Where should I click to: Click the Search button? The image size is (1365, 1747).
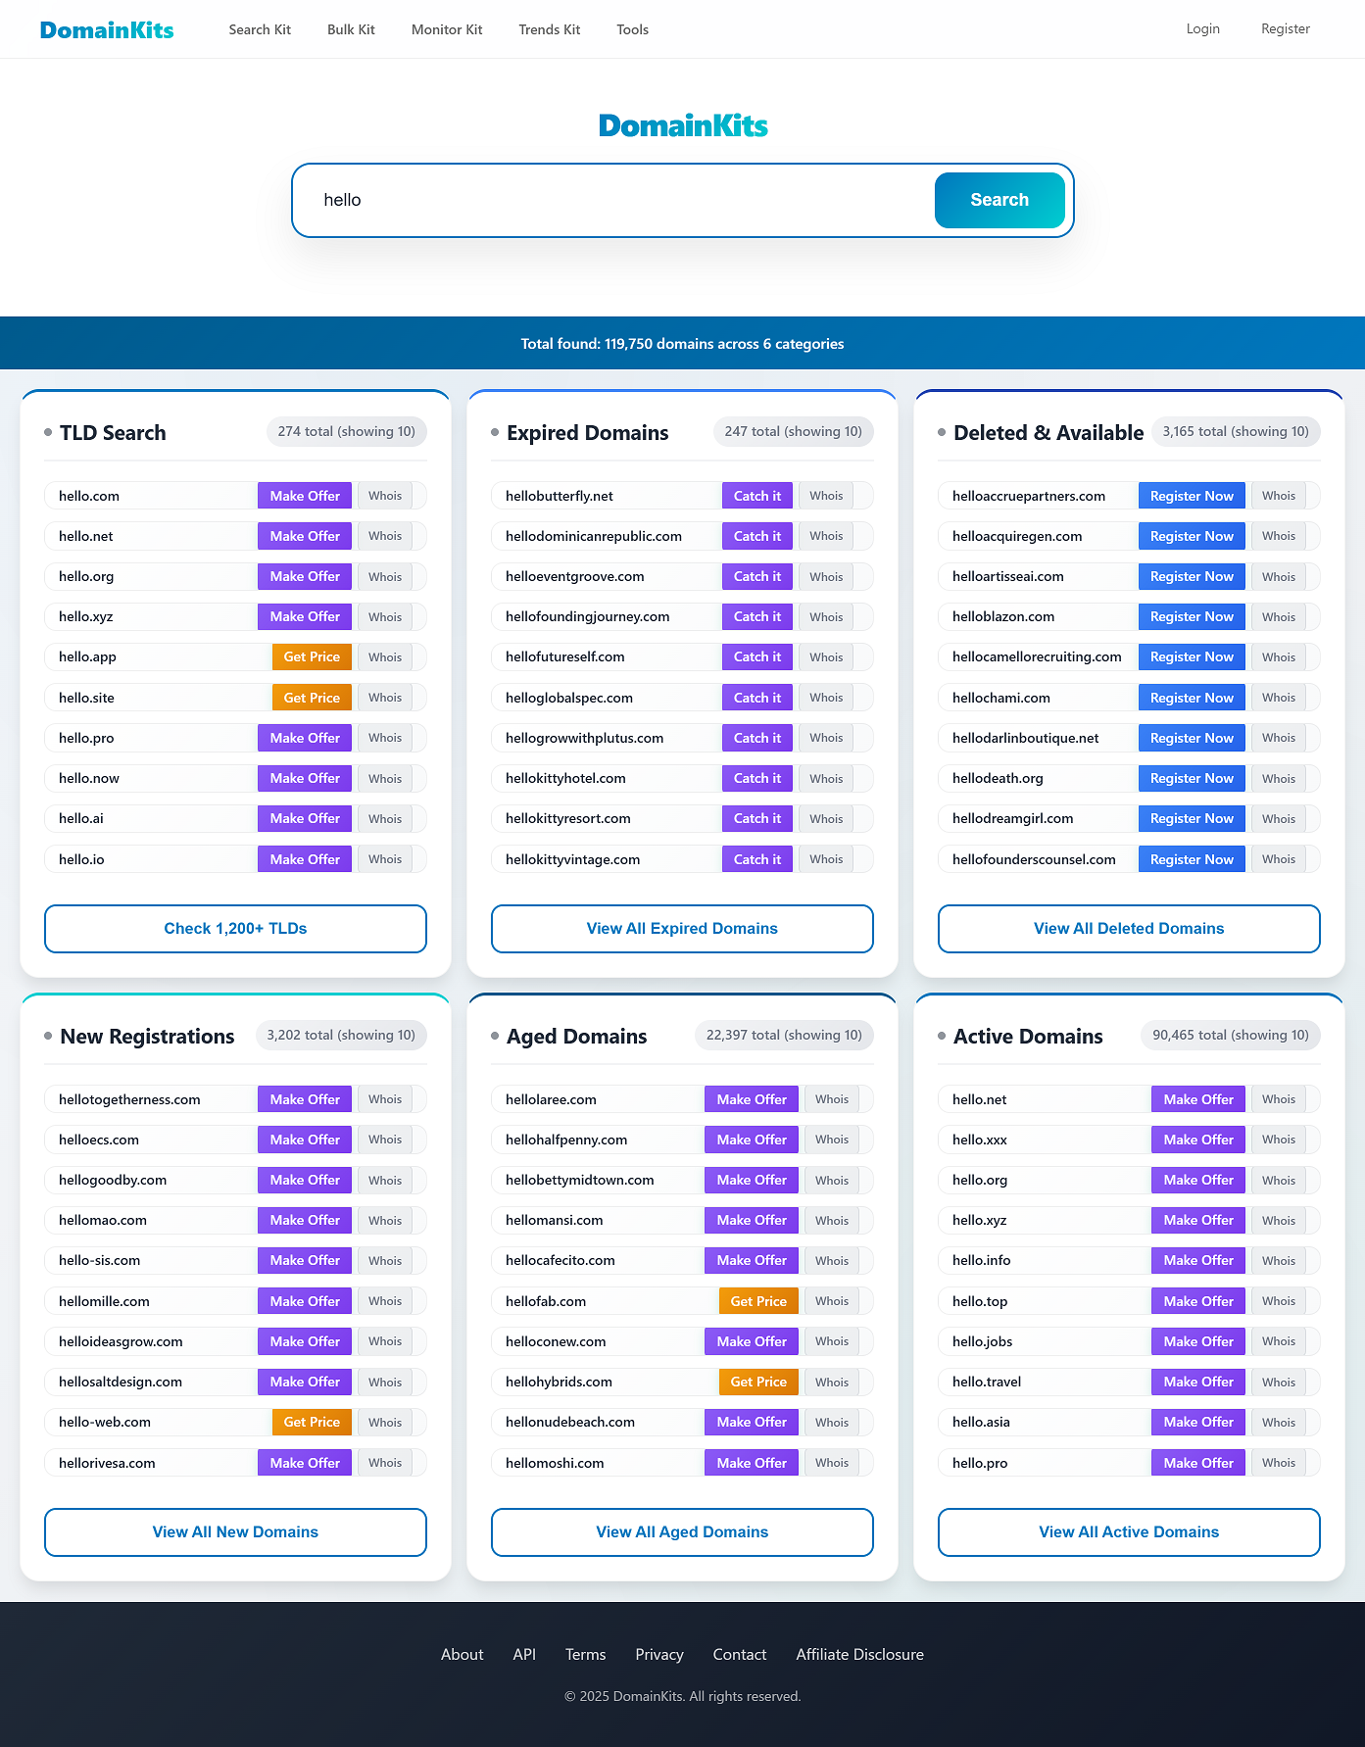[x=999, y=200]
